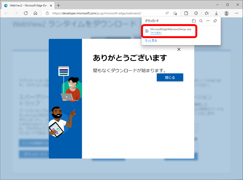Image resolution: width=243 pixels, height=180 pixels.
Task: Open the downloads folder icon
Action: 194,21
